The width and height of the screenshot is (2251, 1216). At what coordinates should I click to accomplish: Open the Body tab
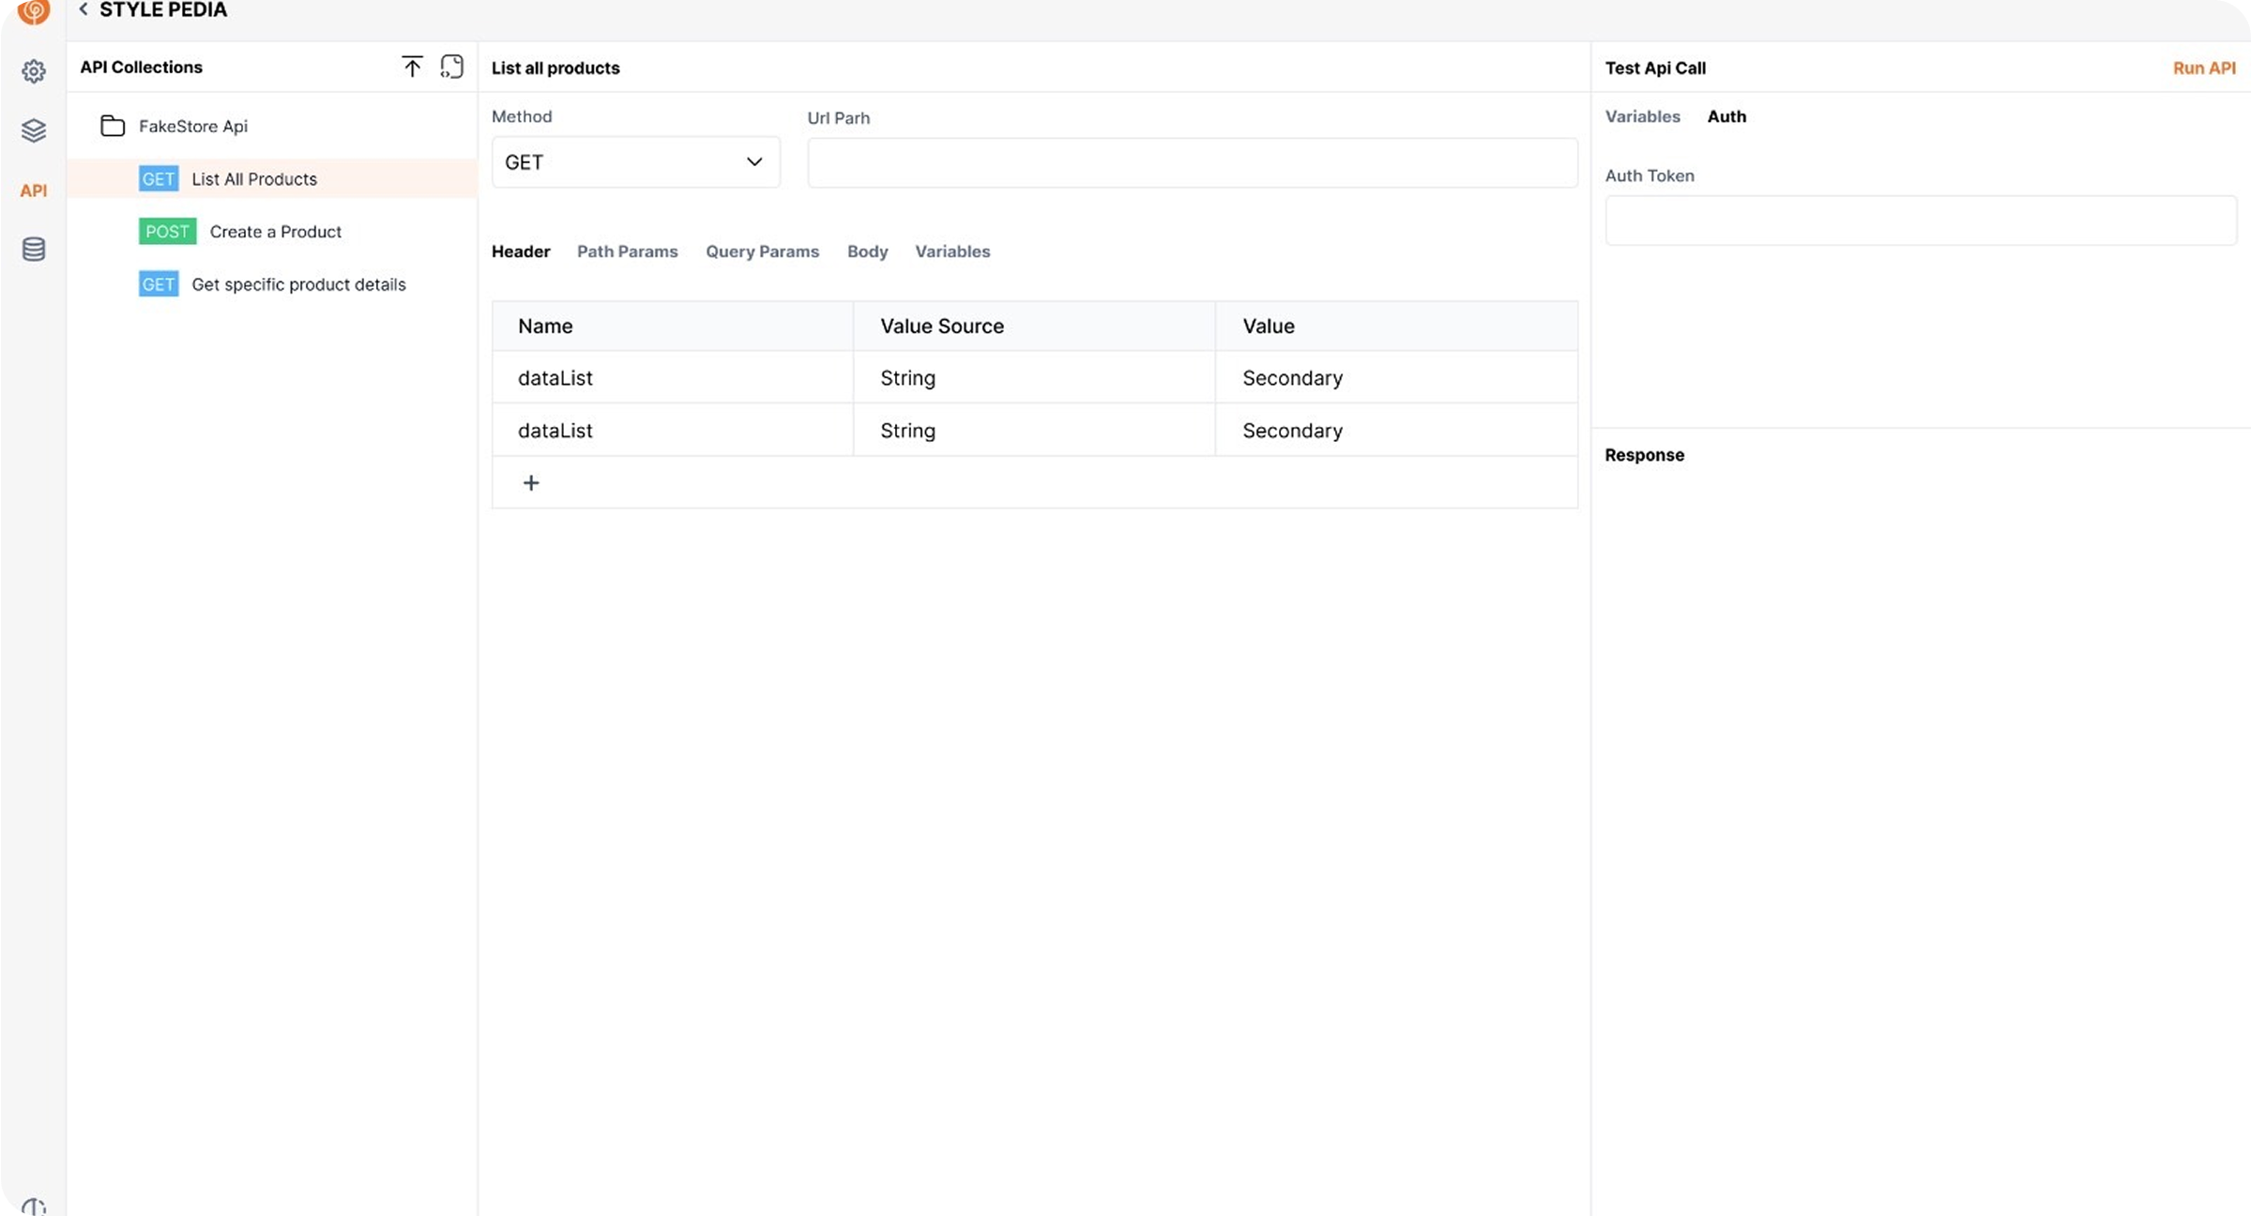[x=867, y=251]
